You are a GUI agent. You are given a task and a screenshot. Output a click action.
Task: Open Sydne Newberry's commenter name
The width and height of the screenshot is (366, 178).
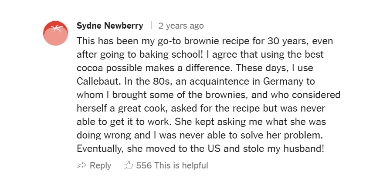pyautogui.click(x=110, y=26)
